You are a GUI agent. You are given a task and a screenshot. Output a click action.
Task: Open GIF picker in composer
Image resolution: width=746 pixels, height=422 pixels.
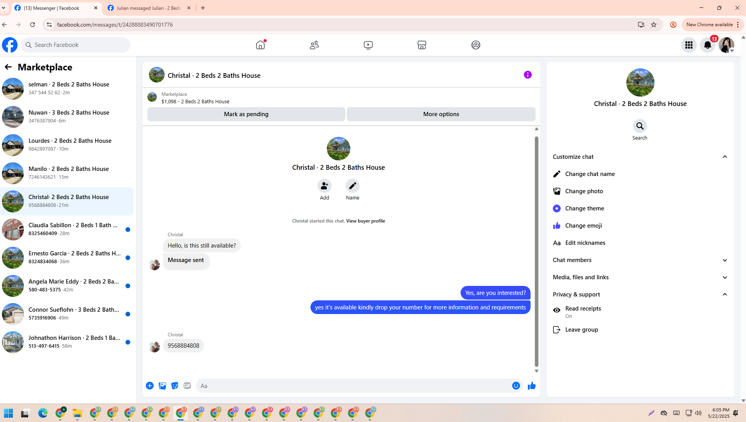coord(187,386)
